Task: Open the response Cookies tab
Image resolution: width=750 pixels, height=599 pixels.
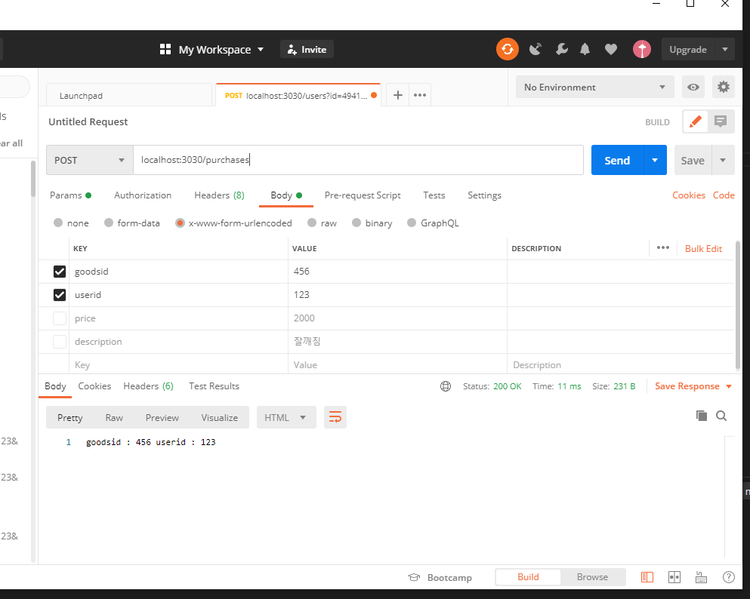Action: pyautogui.click(x=94, y=386)
